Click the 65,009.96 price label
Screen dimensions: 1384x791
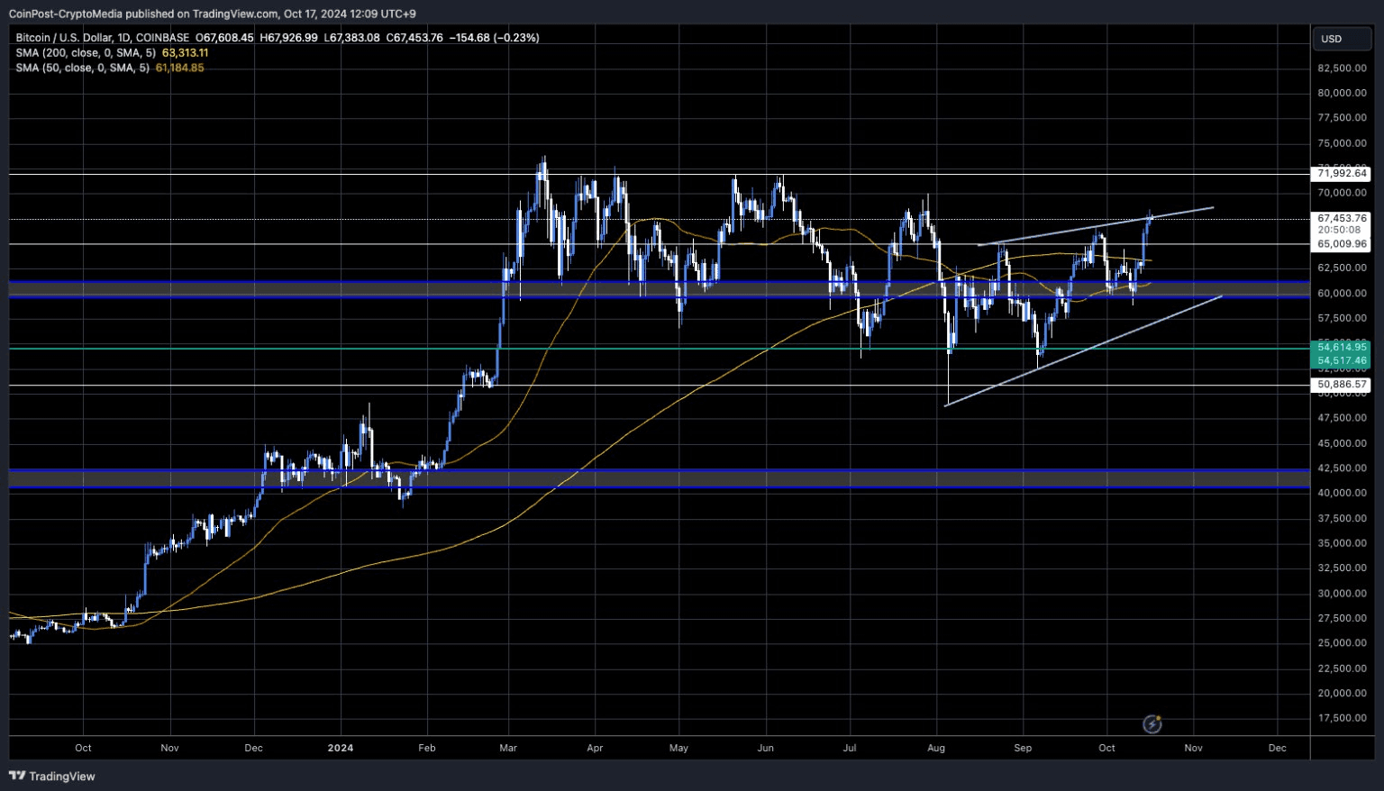(1342, 244)
